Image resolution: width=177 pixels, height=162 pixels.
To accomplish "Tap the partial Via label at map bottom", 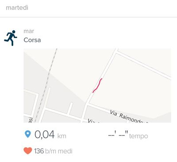I will [92, 121].
